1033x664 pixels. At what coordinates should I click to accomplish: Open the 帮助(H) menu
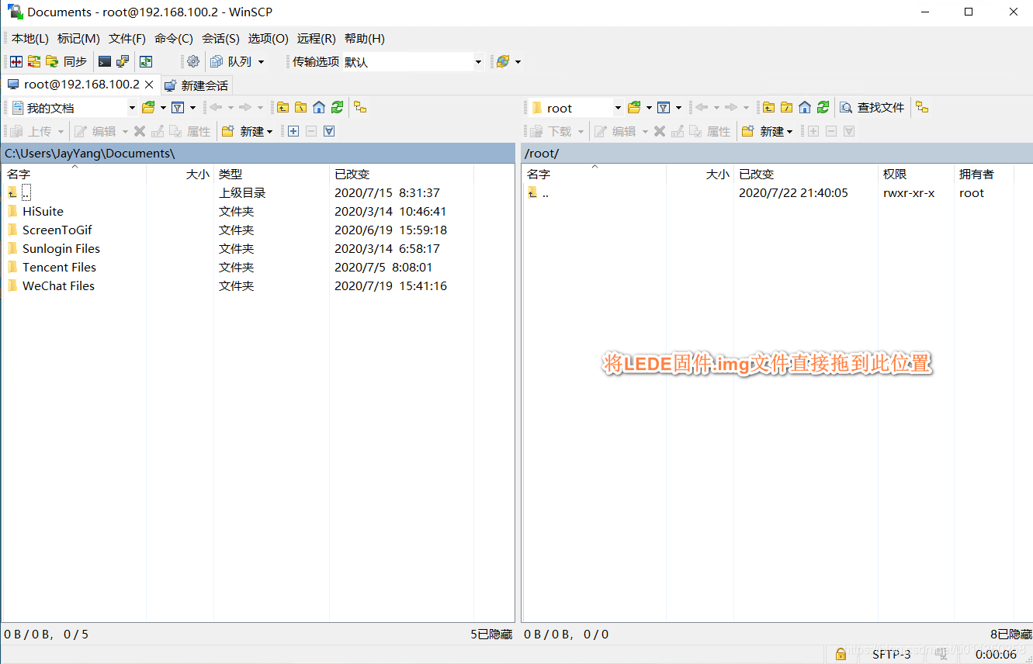tap(365, 38)
